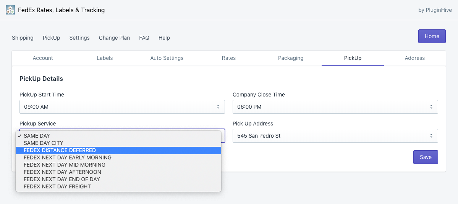Viewport: 458px width, 204px height.
Task: Save the pickup details
Action: click(x=426, y=157)
